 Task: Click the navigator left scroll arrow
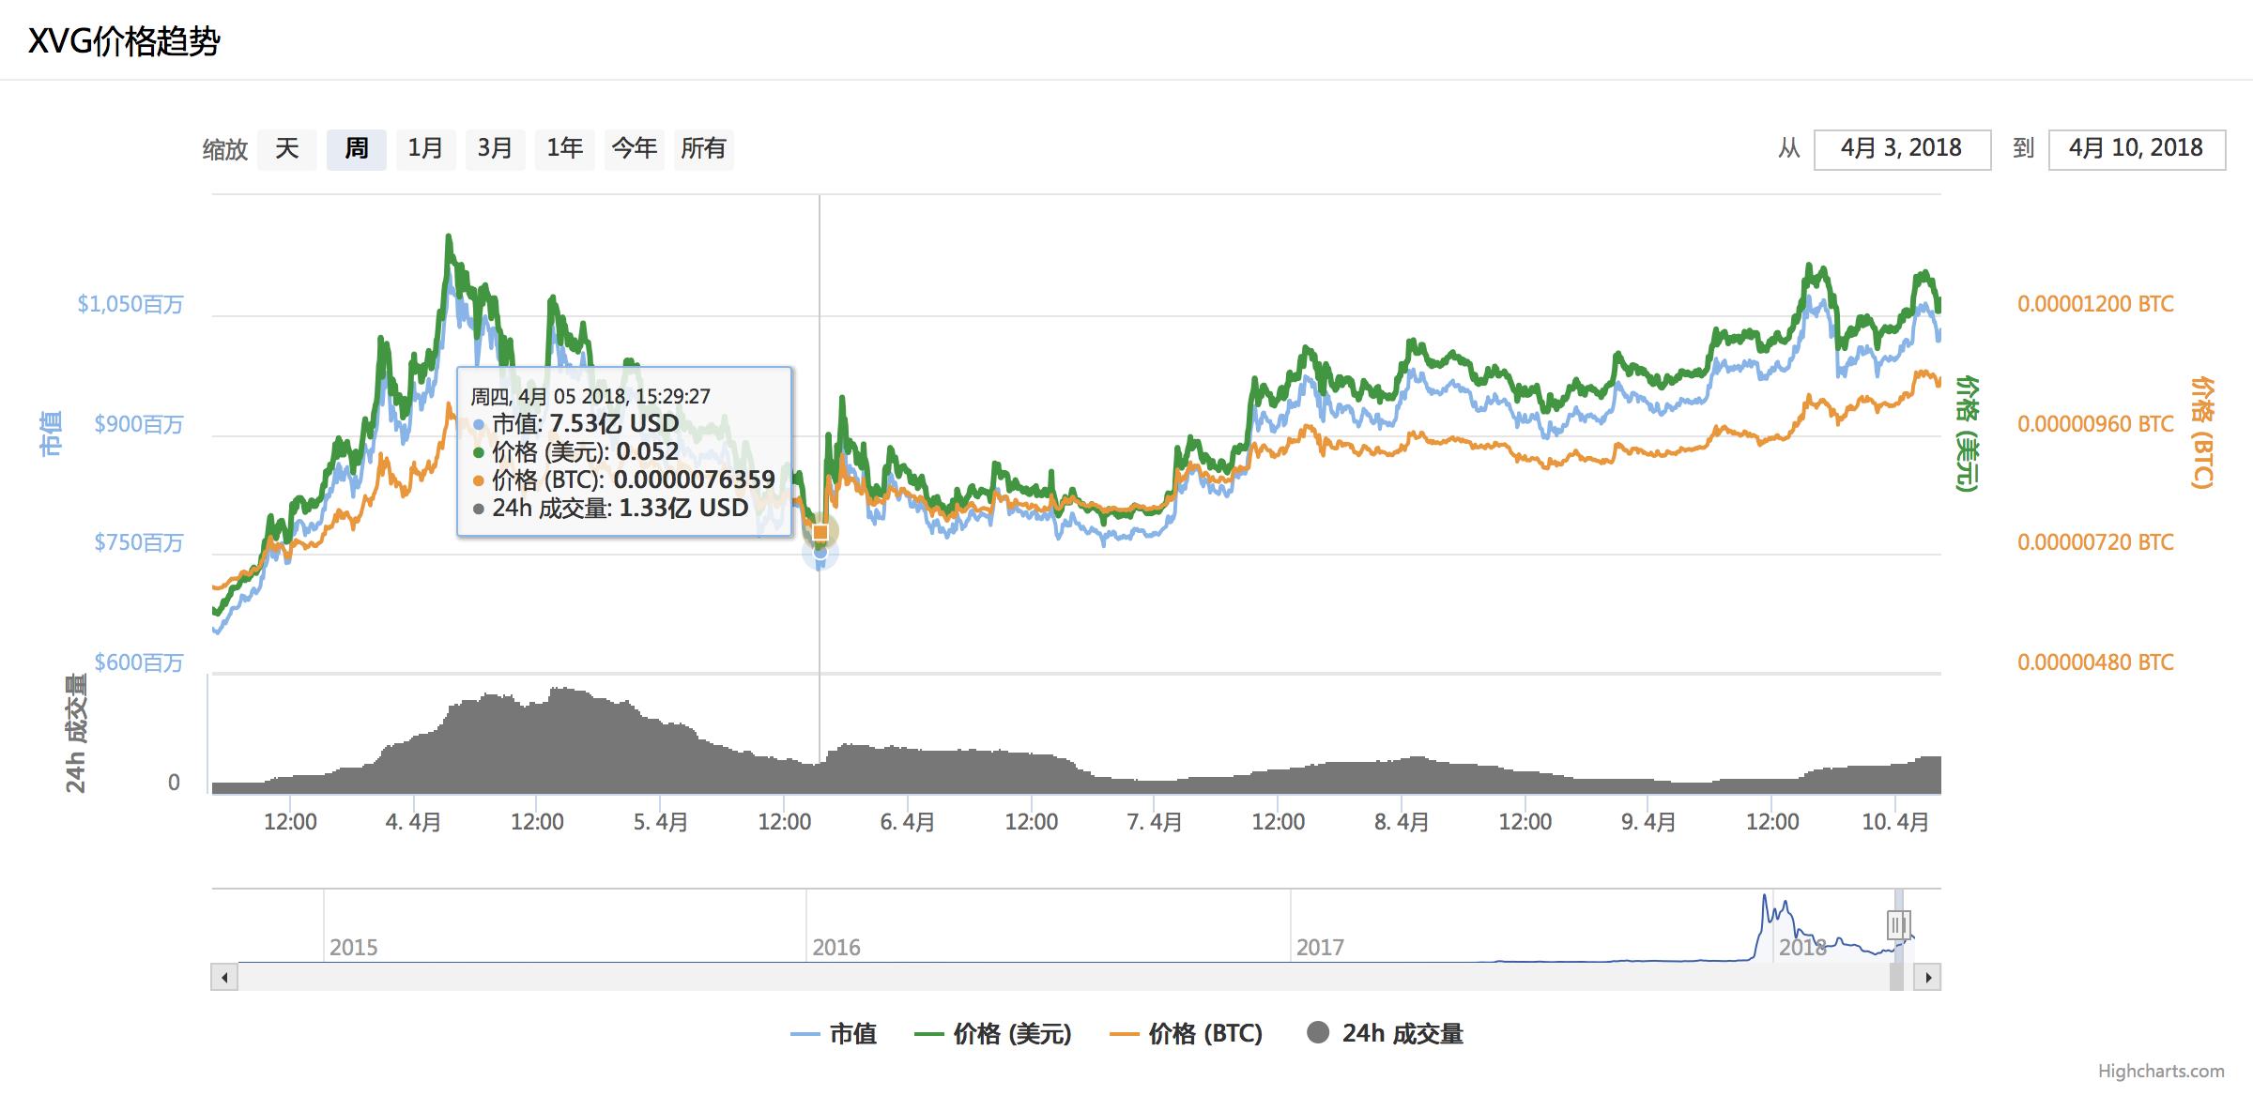[224, 978]
